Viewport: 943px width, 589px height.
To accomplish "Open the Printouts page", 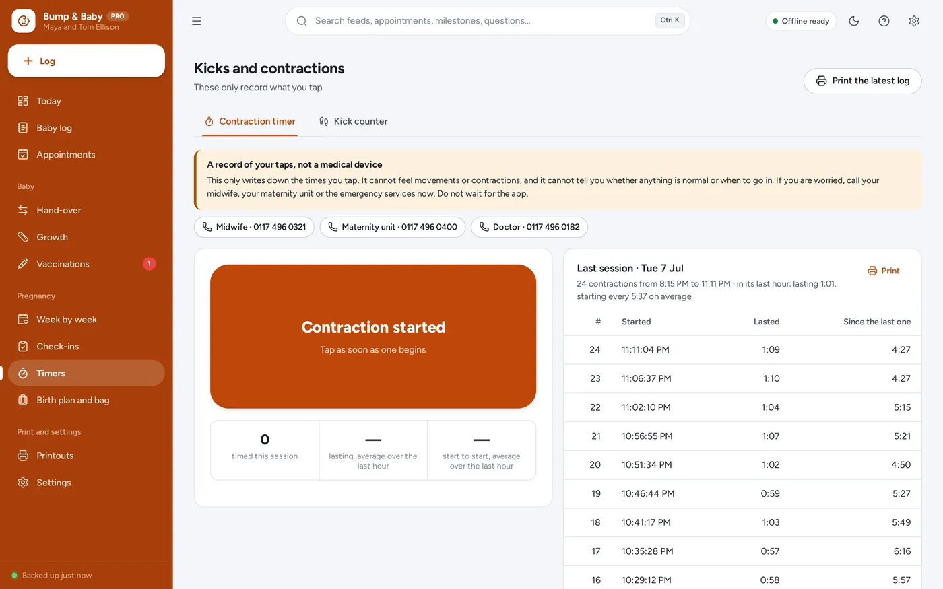I will [86, 456].
